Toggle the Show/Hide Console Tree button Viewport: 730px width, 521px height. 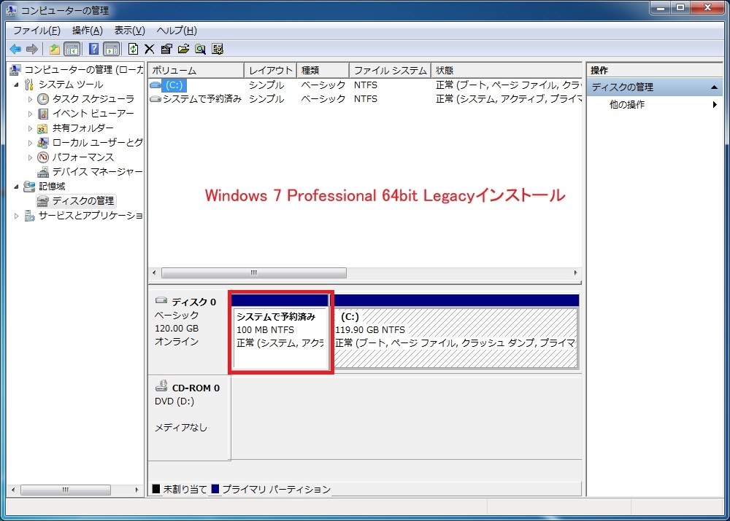click(72, 49)
